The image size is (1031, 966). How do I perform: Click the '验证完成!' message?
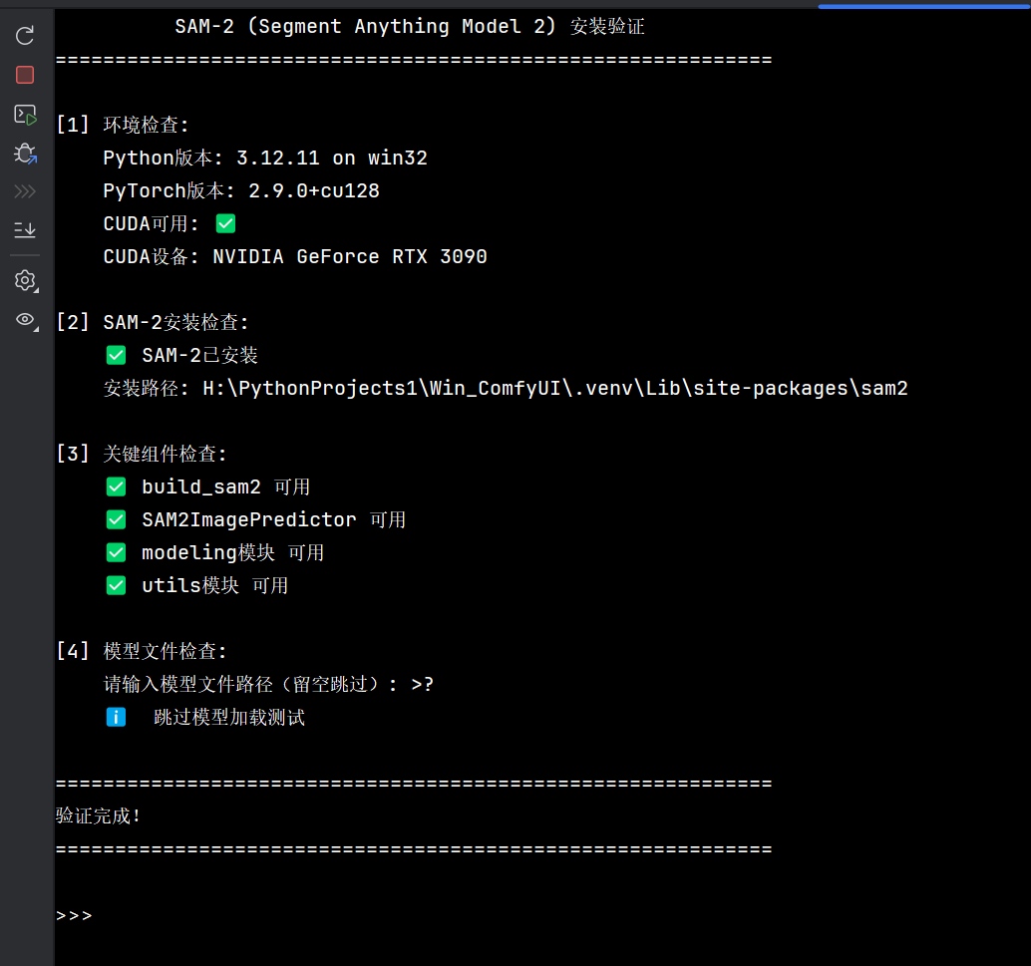(98, 816)
